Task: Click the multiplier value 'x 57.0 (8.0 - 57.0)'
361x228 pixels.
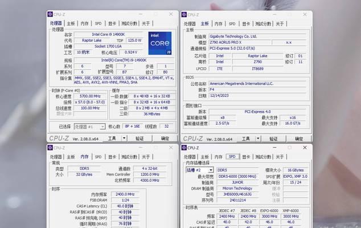Action: point(90,102)
